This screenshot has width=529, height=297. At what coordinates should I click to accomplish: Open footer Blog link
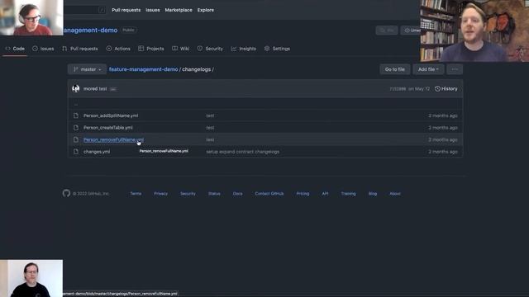tap(373, 194)
